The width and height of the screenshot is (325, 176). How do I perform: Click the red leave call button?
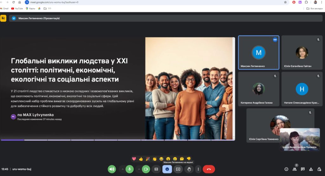coord(209,169)
